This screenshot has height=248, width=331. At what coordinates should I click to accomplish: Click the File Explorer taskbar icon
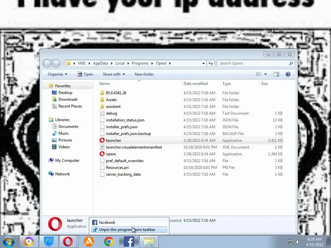click(x=149, y=242)
